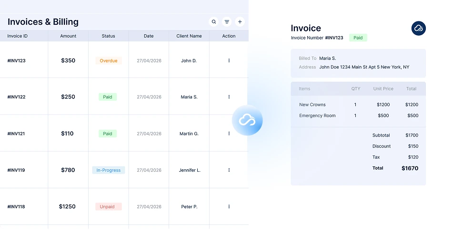
Task: Click the Invoices & Billing heading
Action: [x=43, y=22]
